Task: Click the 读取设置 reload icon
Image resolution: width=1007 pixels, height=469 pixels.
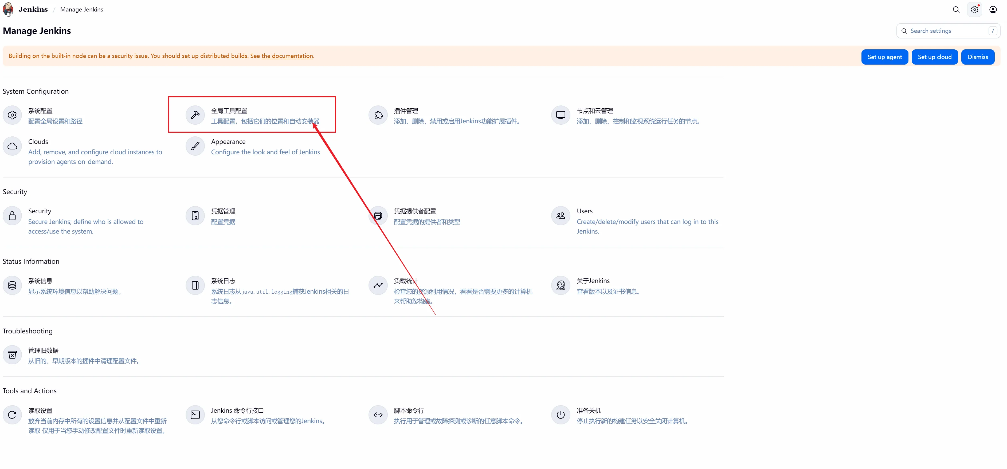Action: pos(12,415)
